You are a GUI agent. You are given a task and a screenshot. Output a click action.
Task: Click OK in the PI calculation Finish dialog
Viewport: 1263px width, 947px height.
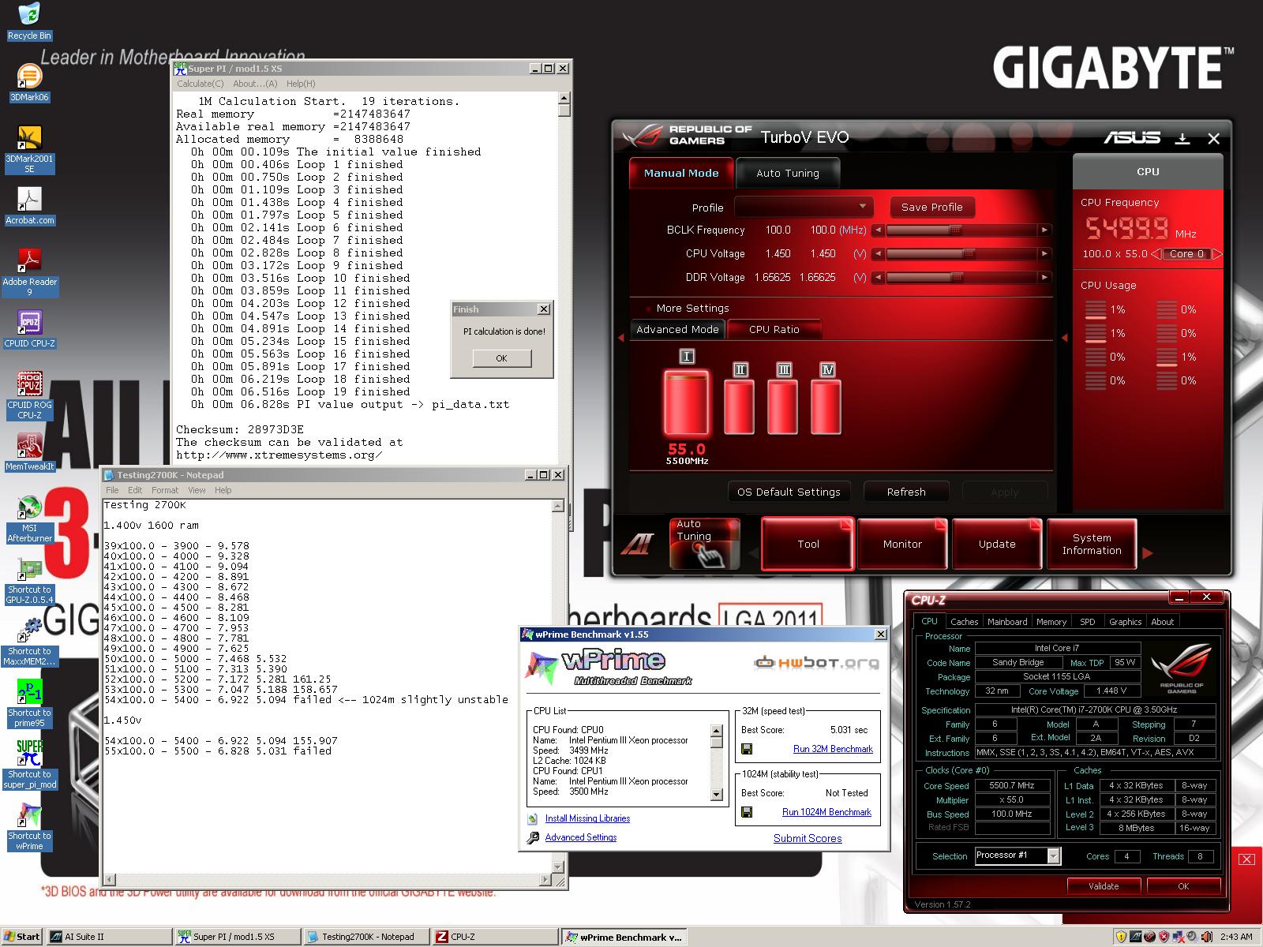pyautogui.click(x=502, y=358)
